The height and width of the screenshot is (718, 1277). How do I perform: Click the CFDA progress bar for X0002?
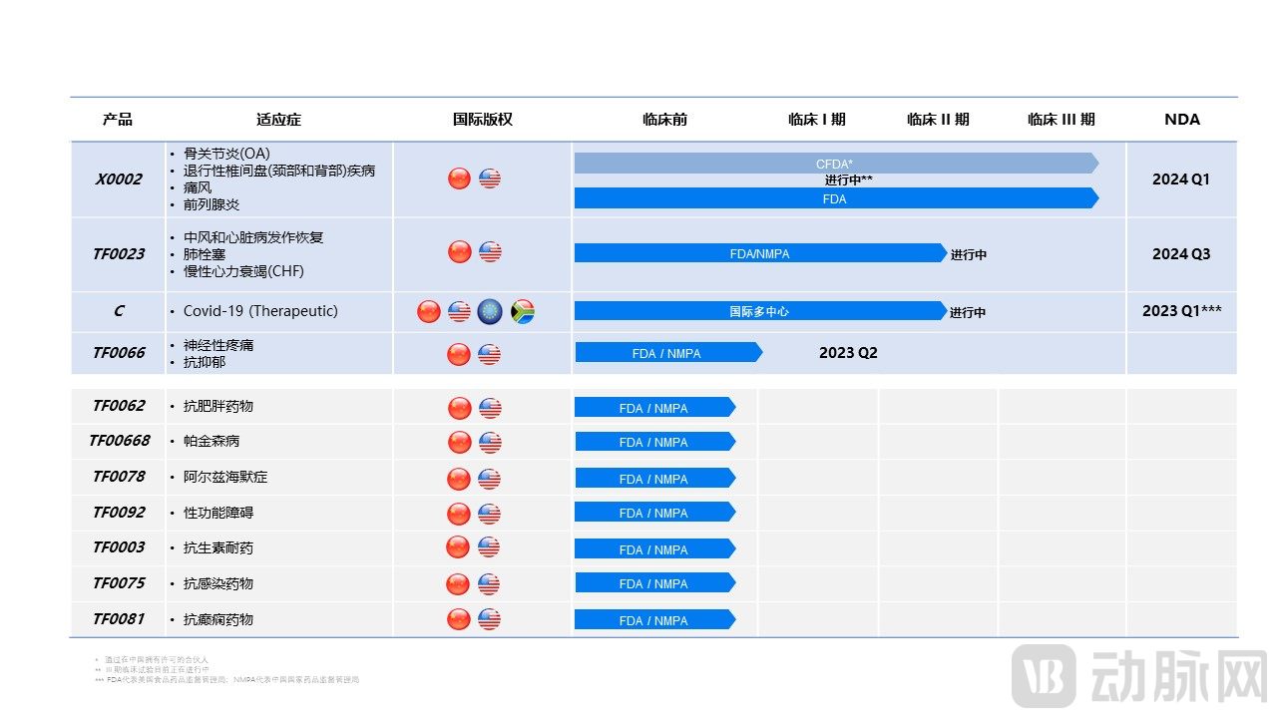point(834,164)
